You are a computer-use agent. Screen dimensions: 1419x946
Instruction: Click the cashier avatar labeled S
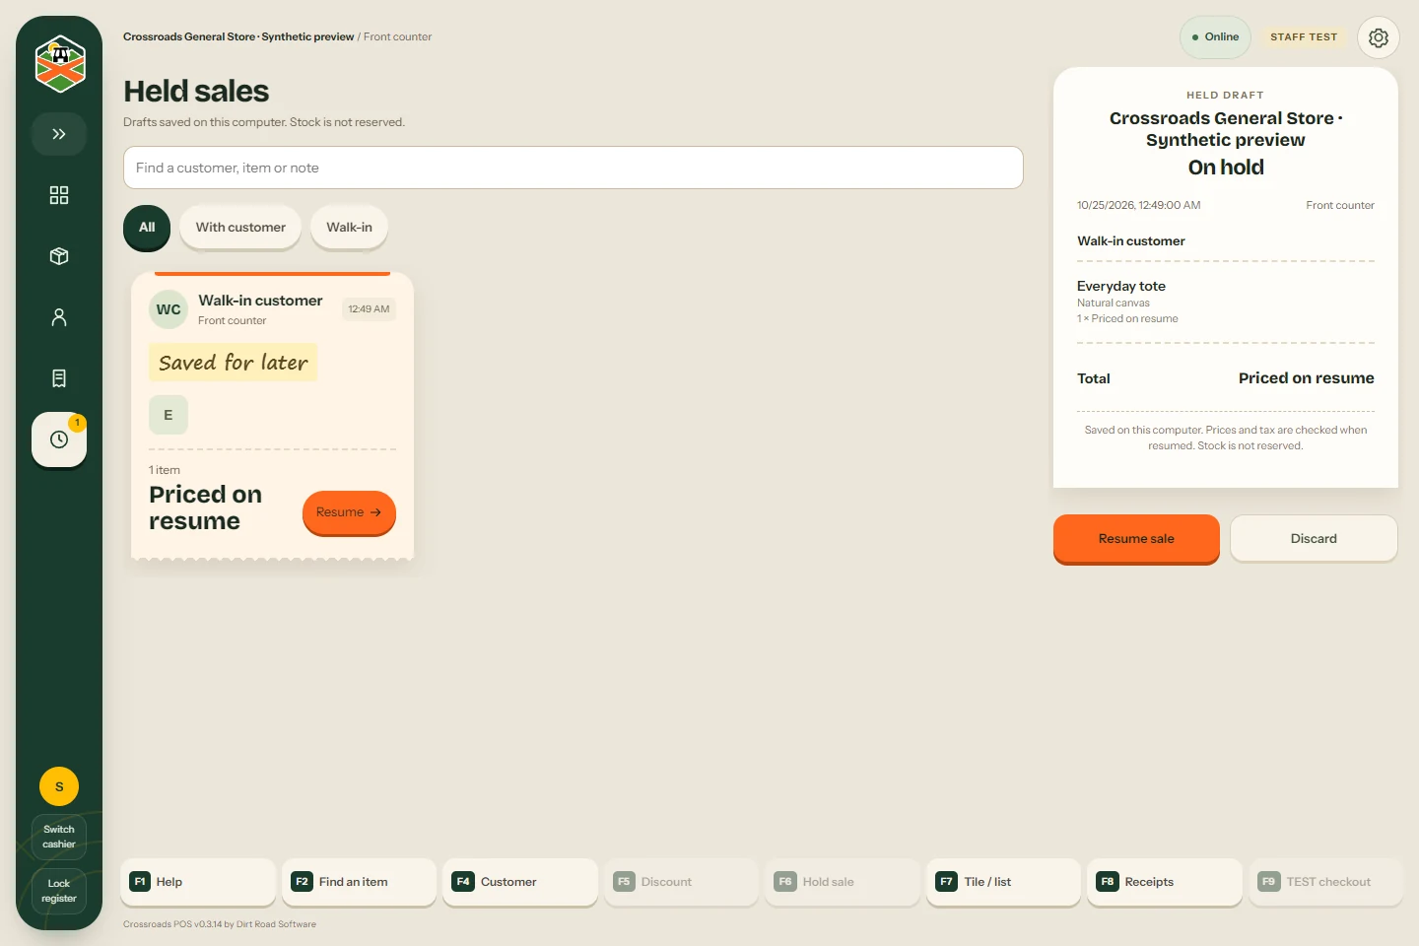click(x=59, y=786)
